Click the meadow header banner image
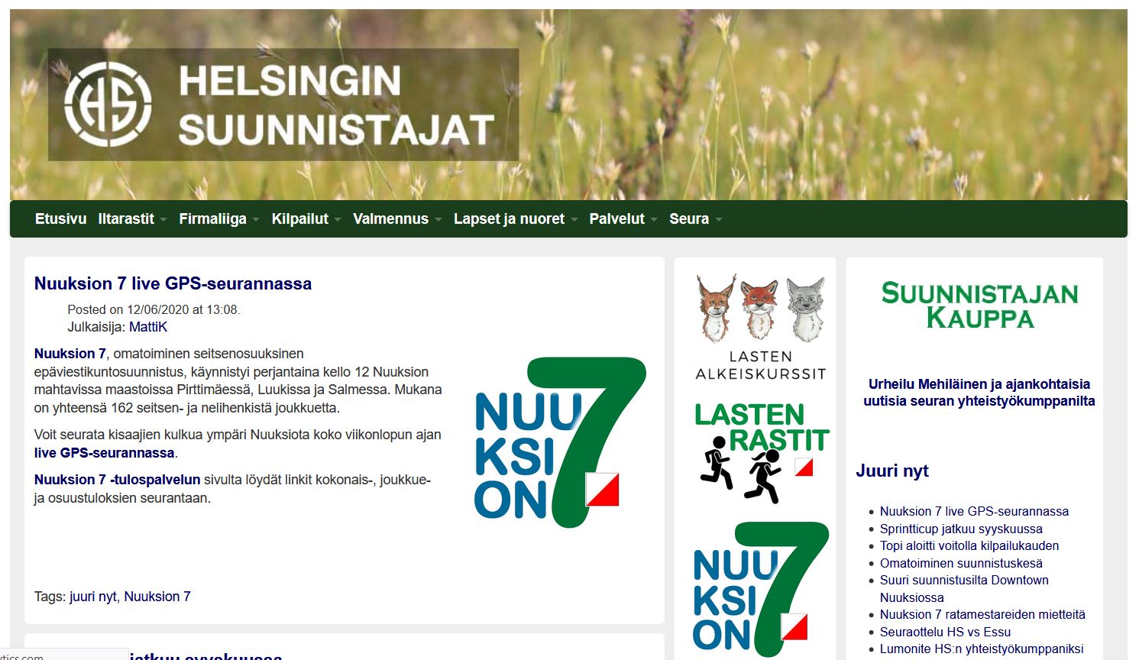 (840, 99)
